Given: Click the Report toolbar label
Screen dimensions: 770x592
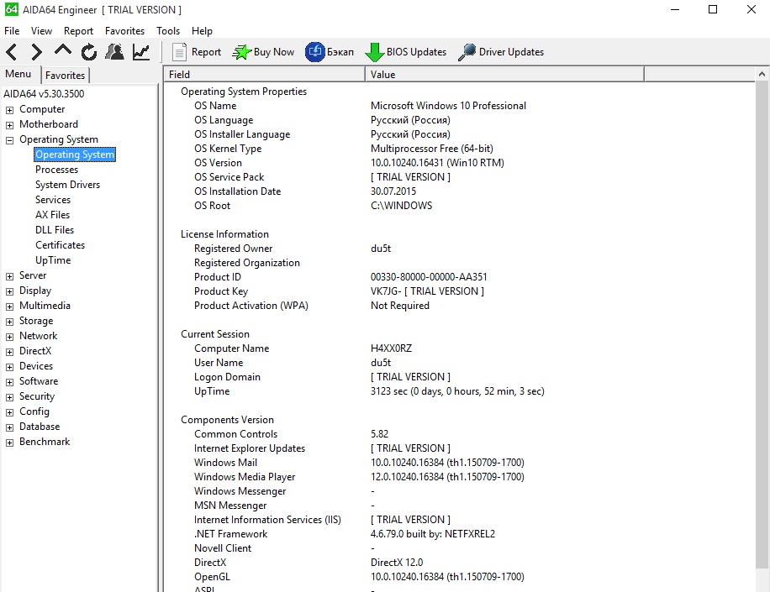Looking at the screenshot, I should (x=206, y=52).
